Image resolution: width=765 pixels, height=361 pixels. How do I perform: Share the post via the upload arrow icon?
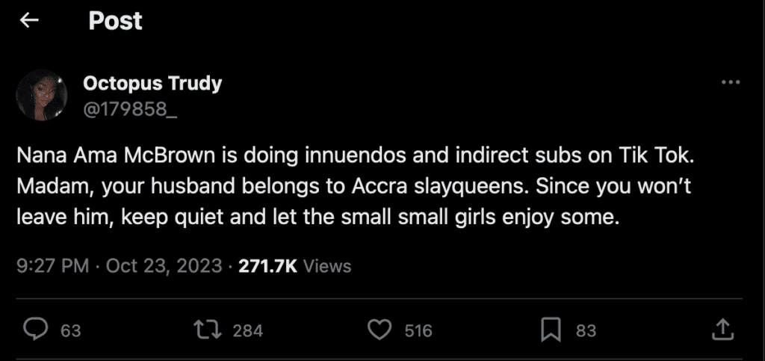[722, 330]
